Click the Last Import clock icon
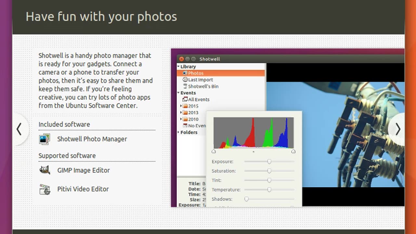The width and height of the screenshot is (416, 234). pyautogui.click(x=185, y=80)
